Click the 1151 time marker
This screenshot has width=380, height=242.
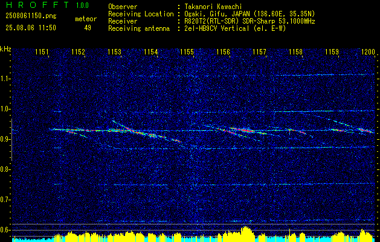click(42, 51)
